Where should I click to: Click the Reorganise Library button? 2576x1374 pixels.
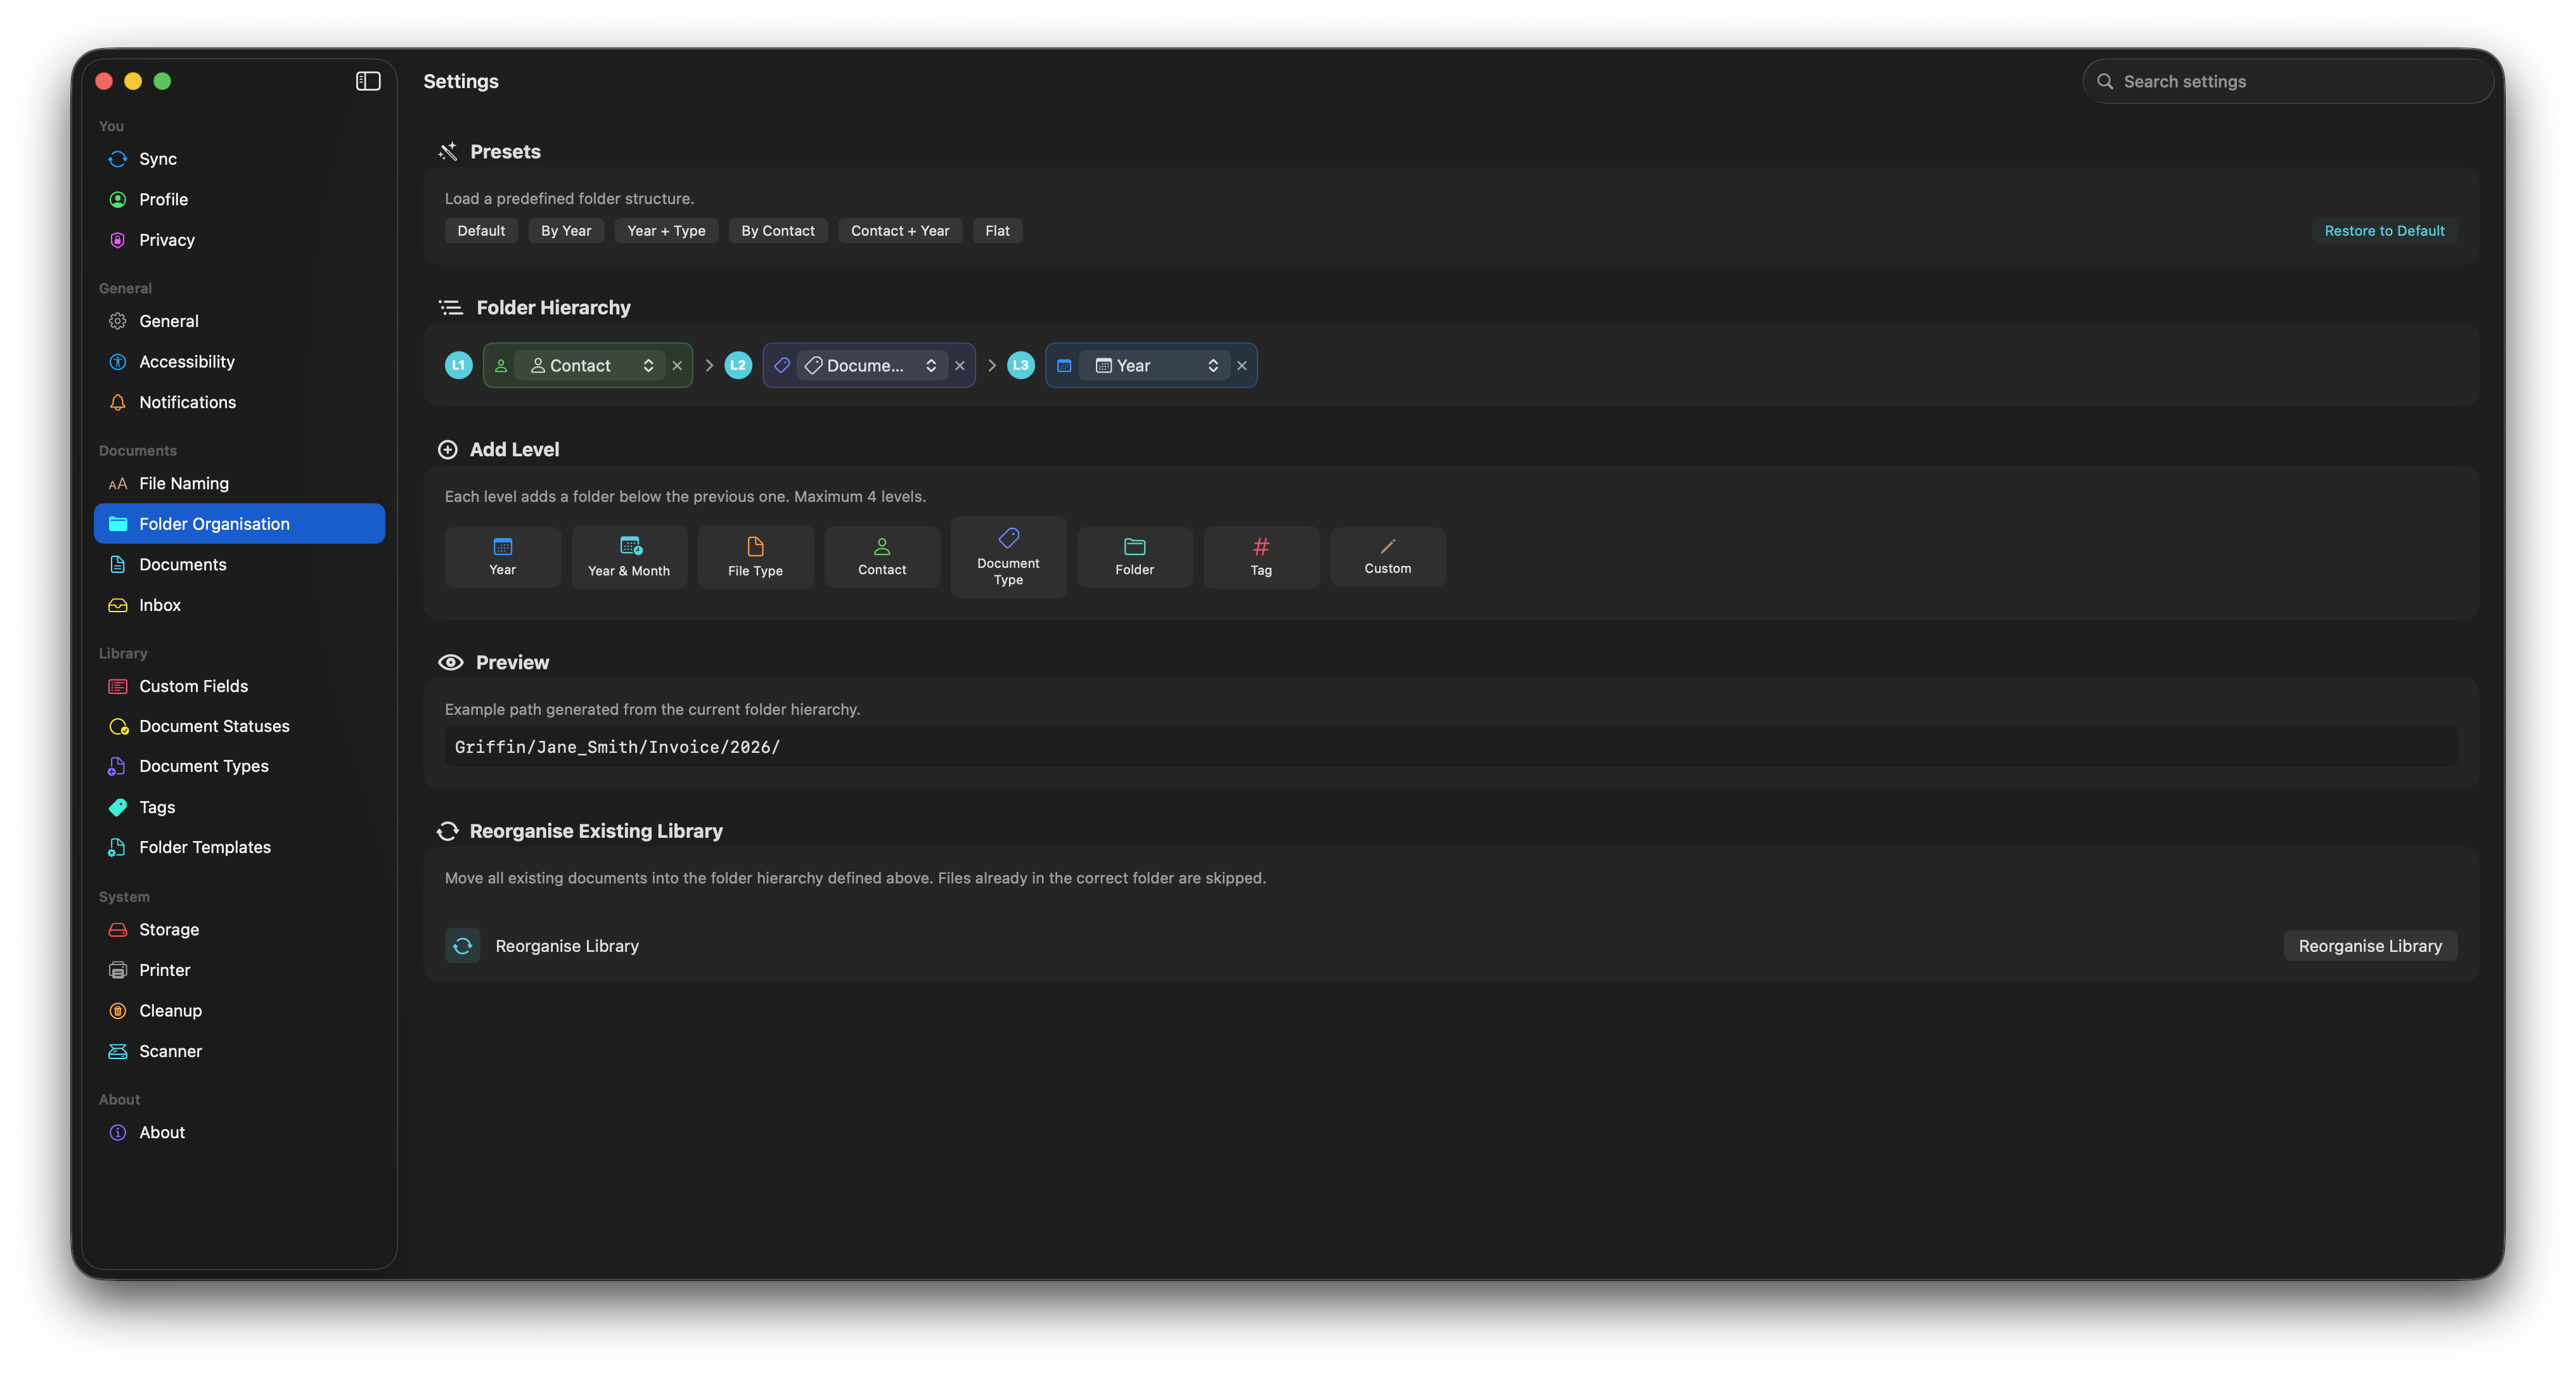[2369, 945]
